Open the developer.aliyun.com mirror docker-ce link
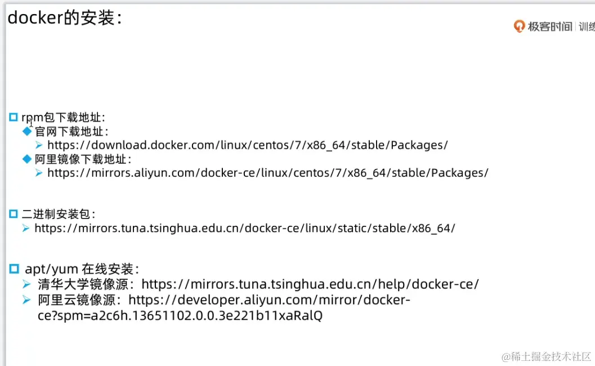The image size is (595, 366). pos(270,300)
